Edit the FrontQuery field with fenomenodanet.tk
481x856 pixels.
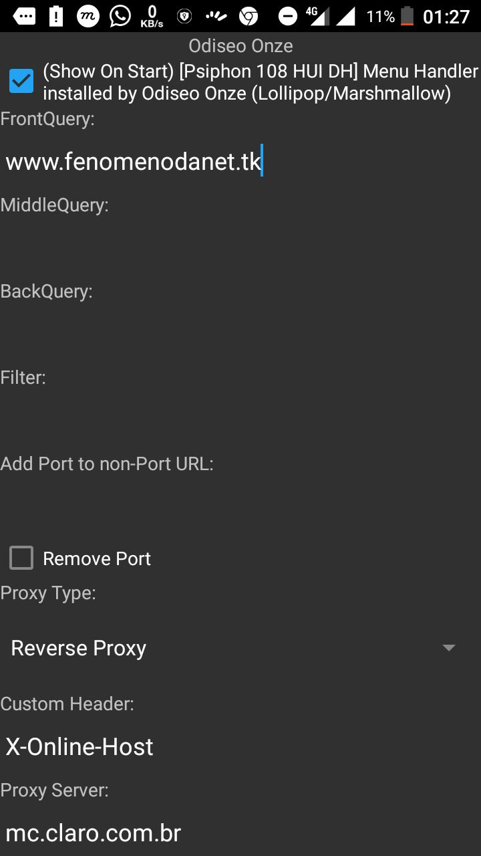point(240,162)
